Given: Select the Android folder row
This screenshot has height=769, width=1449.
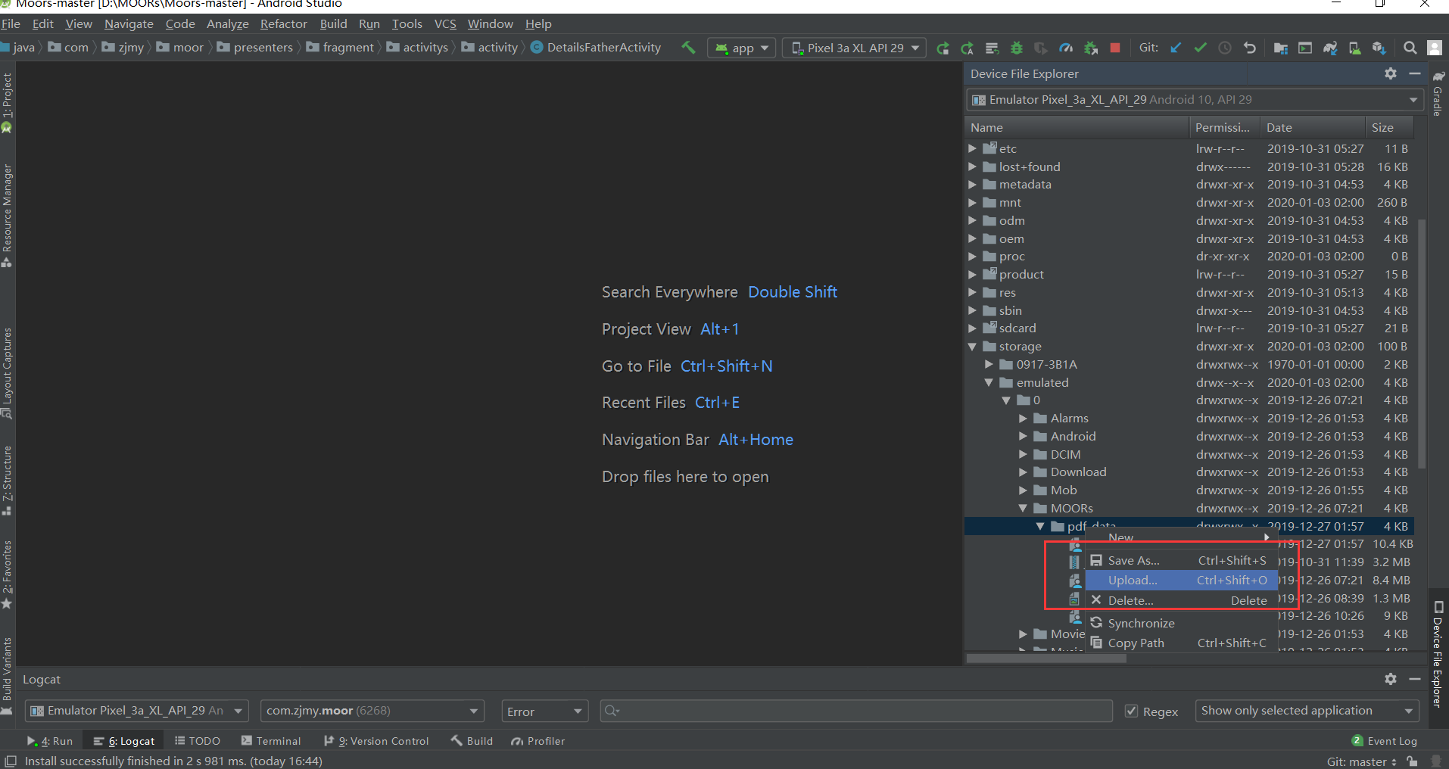Looking at the screenshot, I should pos(1190,437).
